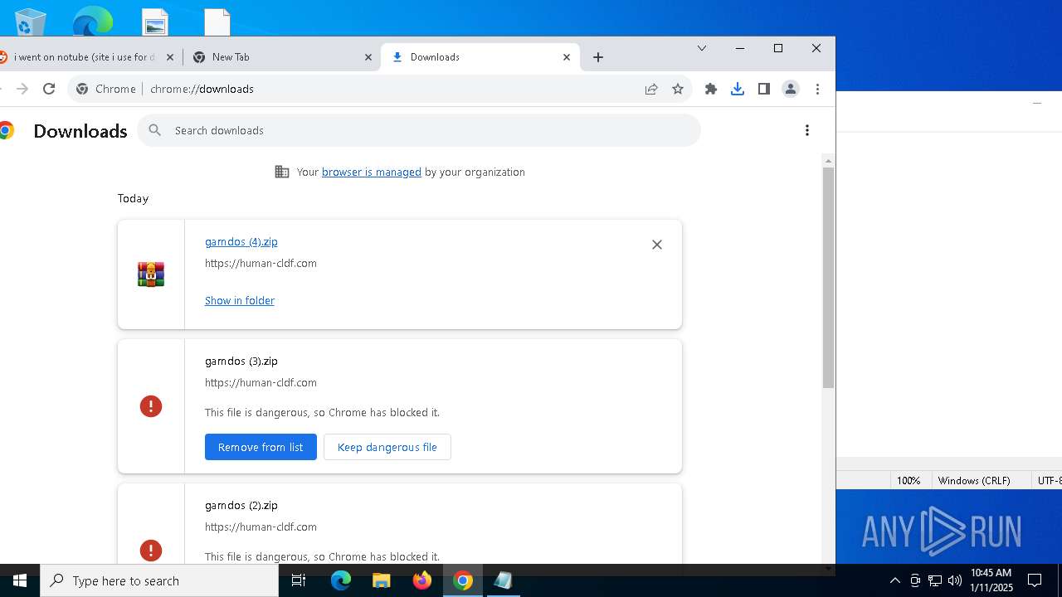Click Windows (CRLF) in Notepad status bar
This screenshot has width=1062, height=597.
coord(974,480)
